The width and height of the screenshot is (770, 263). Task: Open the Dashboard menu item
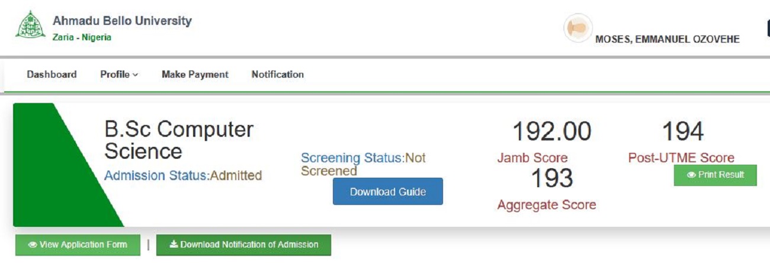52,75
